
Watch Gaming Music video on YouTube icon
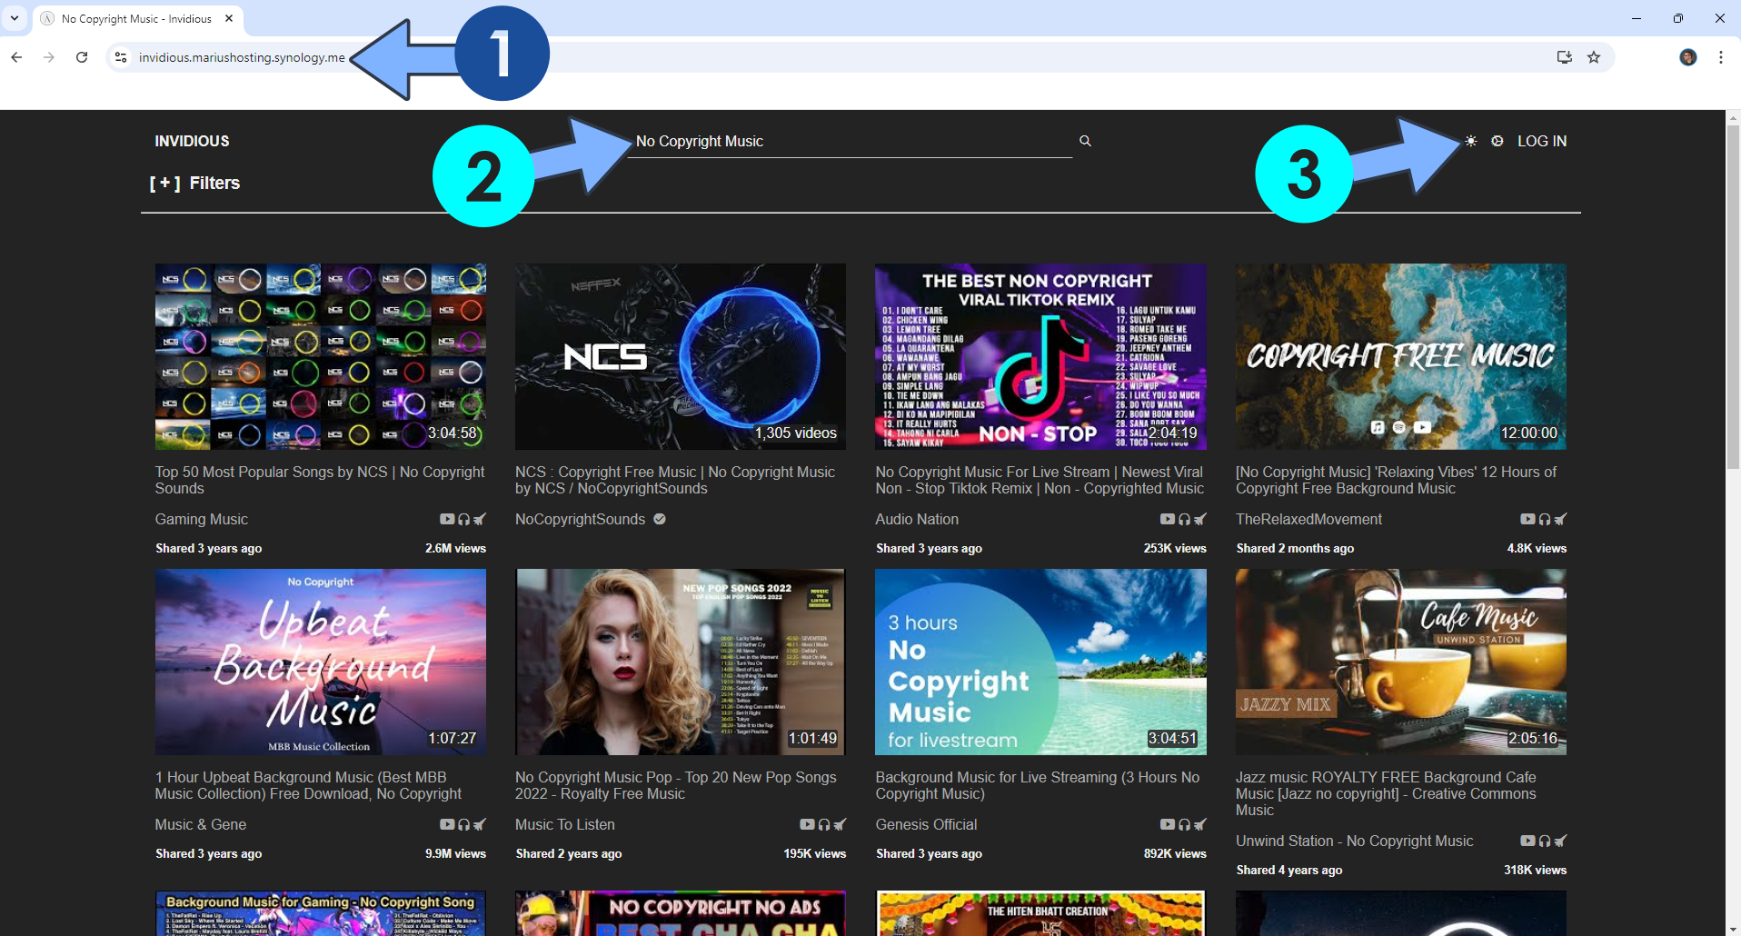point(447,519)
